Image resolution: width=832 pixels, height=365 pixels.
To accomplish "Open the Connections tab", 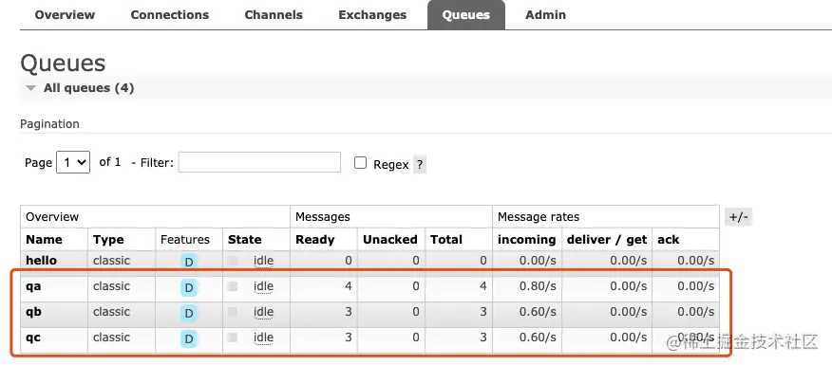I will tap(170, 15).
